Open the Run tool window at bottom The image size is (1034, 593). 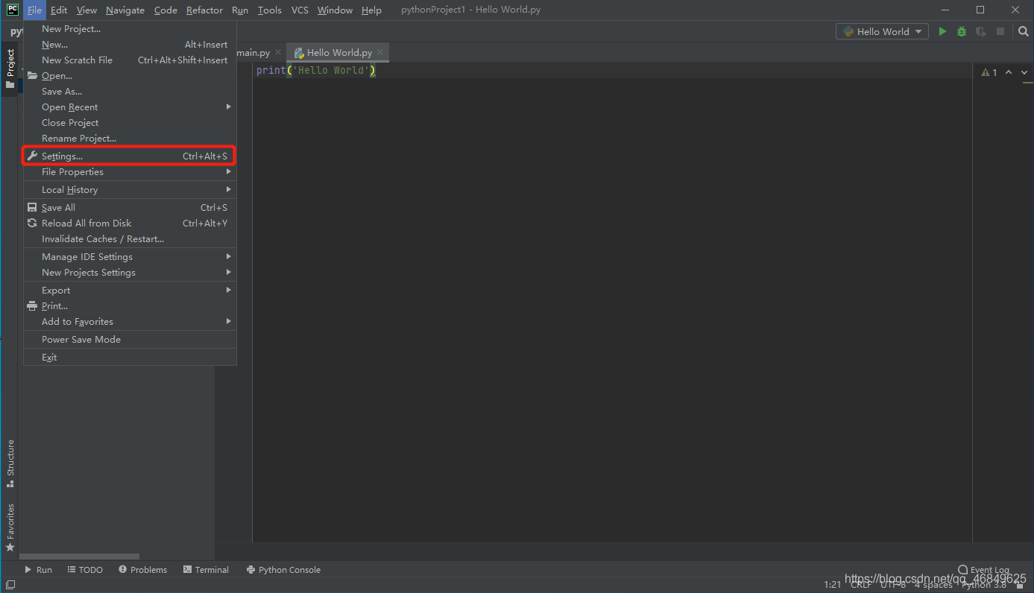[x=39, y=570]
